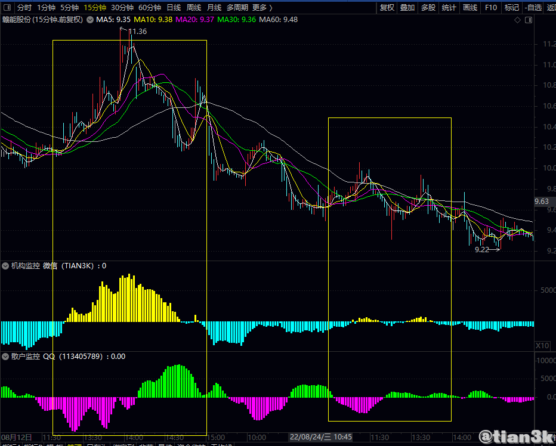Select the highlighted 15分钟 period tab
The height and width of the screenshot is (446, 556).
click(95, 7)
